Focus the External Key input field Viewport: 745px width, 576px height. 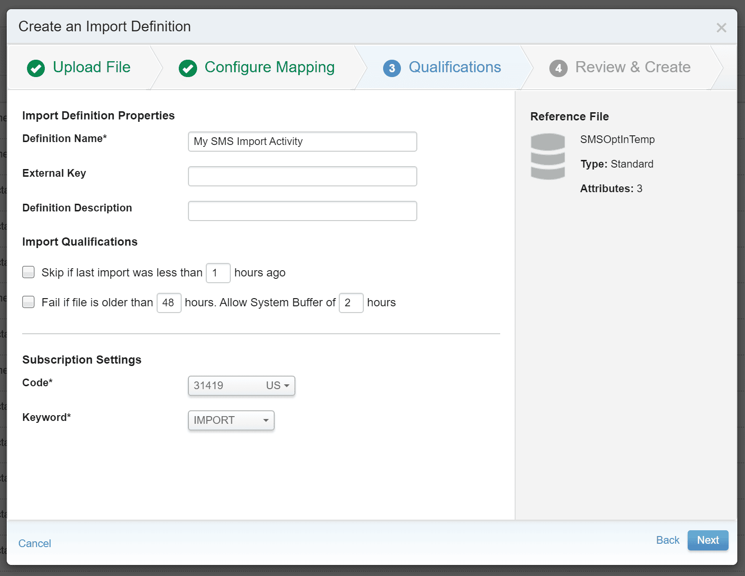tap(302, 176)
